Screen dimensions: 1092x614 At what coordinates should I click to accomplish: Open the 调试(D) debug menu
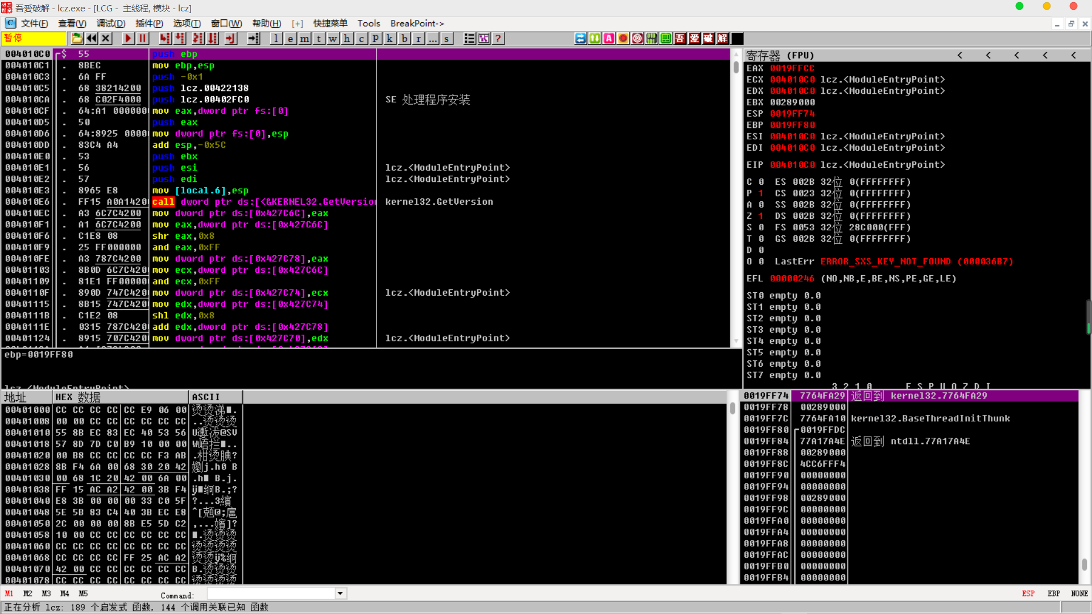[x=110, y=23]
